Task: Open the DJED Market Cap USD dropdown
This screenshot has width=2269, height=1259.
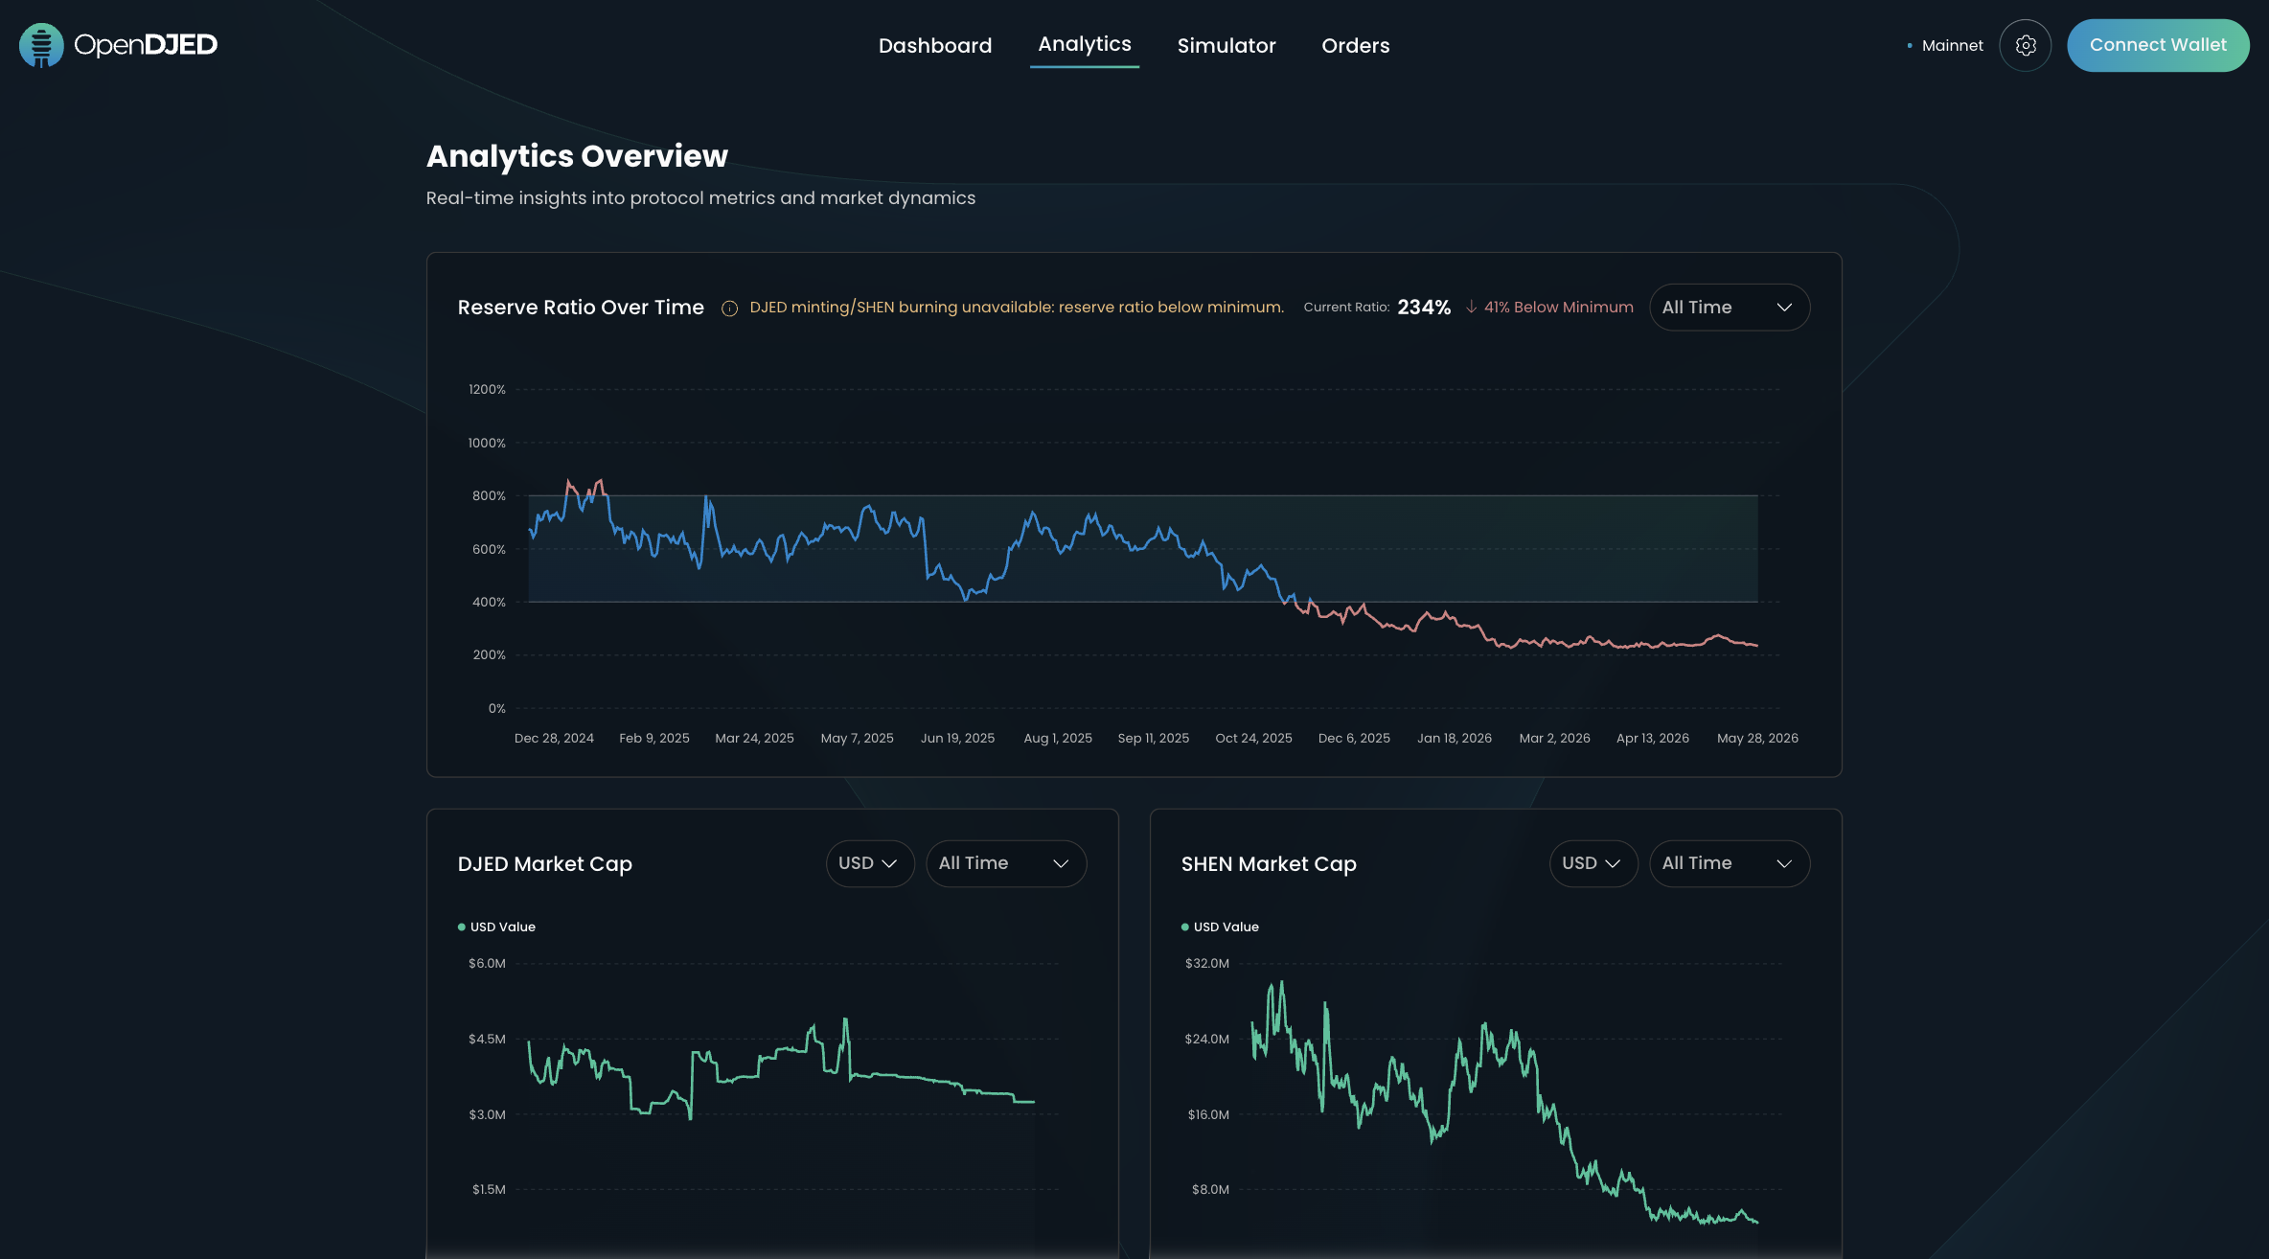Action: [869, 863]
